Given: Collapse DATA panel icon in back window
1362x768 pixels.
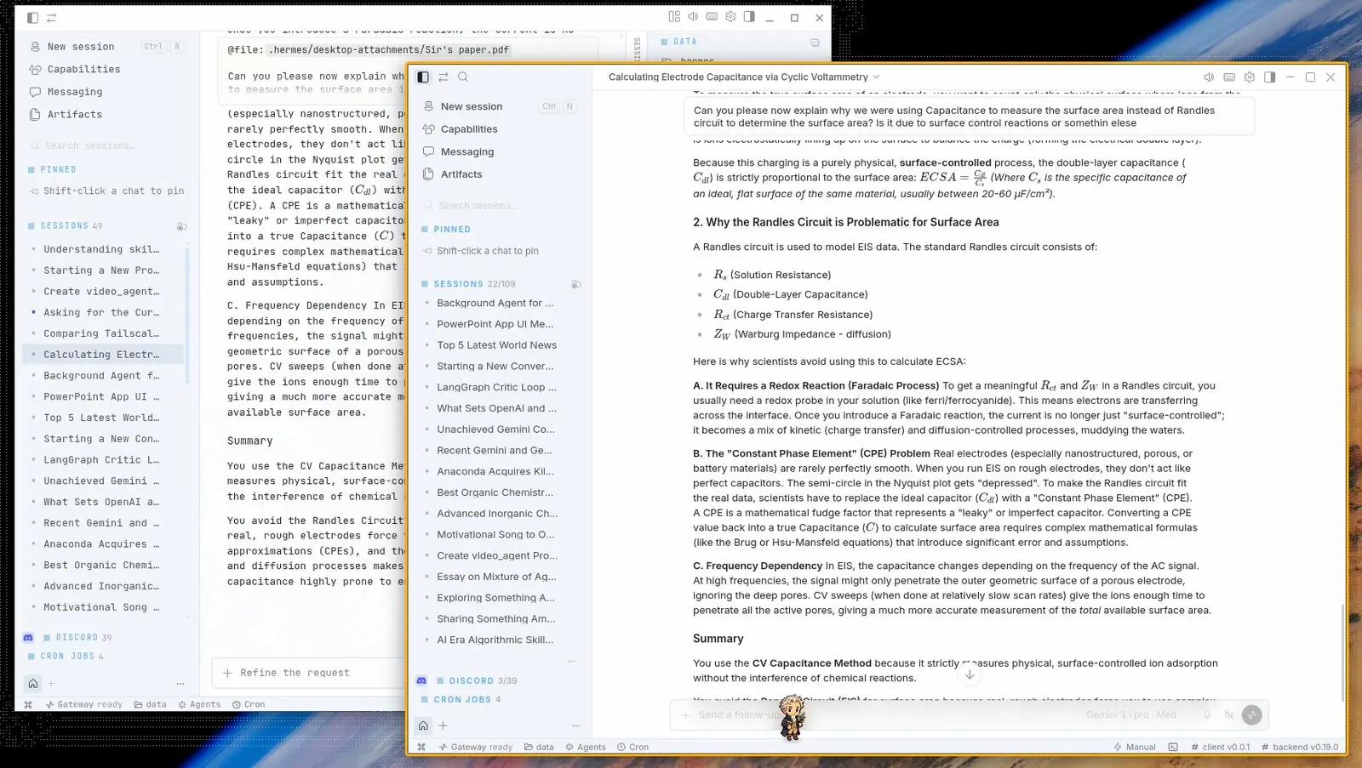Looking at the screenshot, I should [815, 43].
